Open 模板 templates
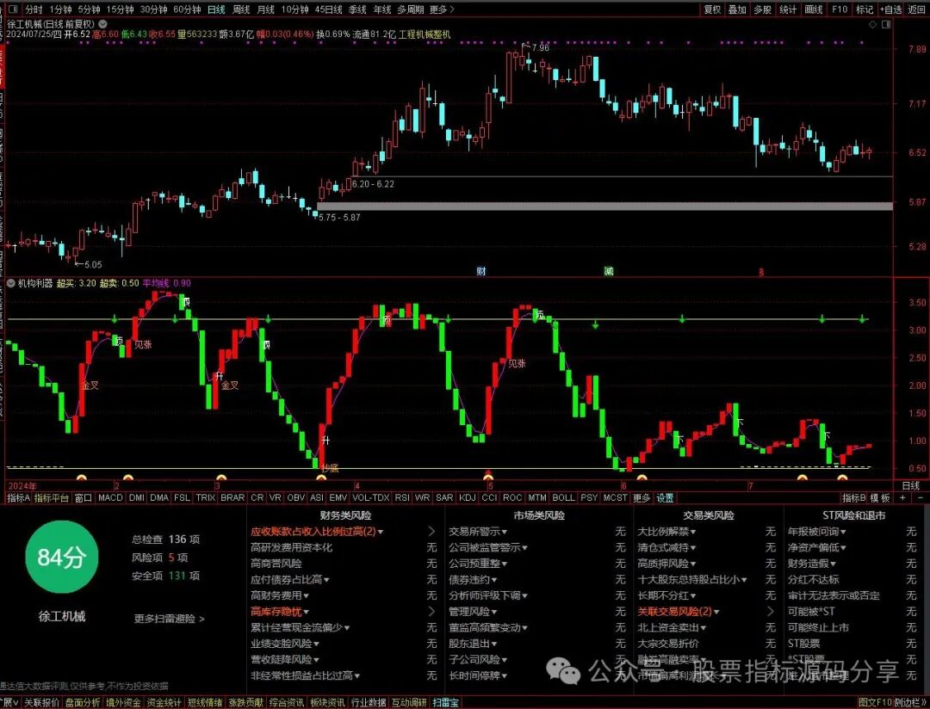Viewport: 930px width, 709px height. click(x=880, y=498)
